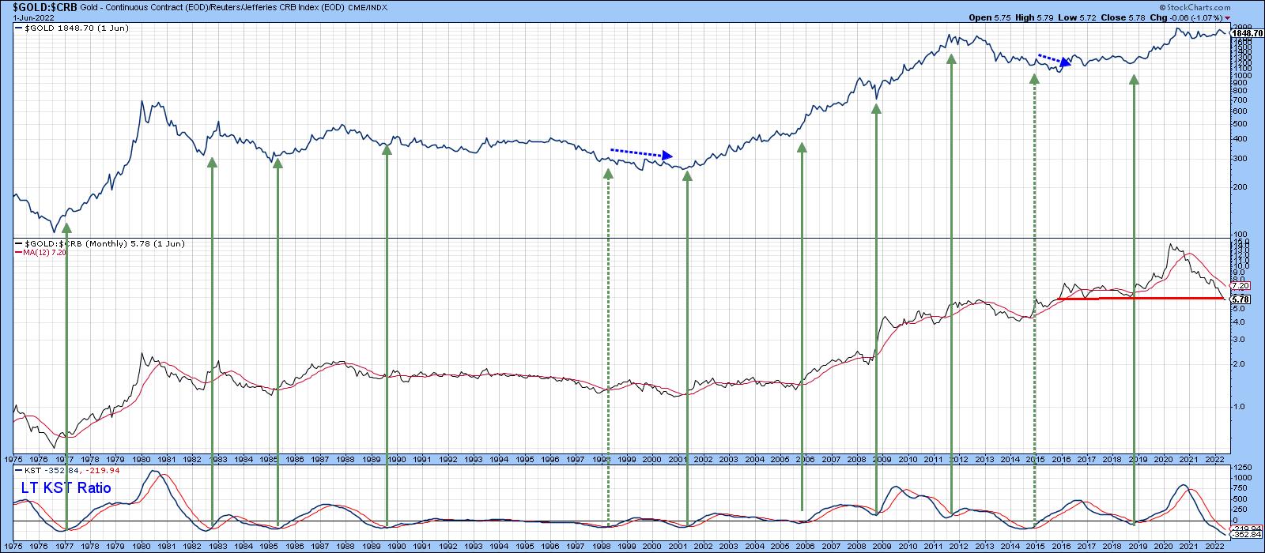Image resolution: width=1265 pixels, height=553 pixels.
Task: Click the green arrowhead at late 2011
Action: [951, 60]
